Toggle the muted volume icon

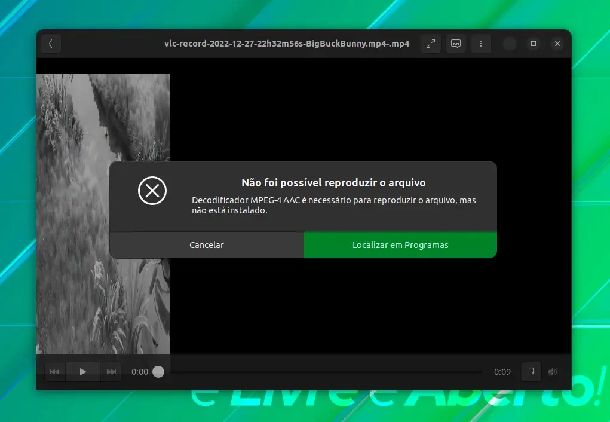click(x=553, y=372)
